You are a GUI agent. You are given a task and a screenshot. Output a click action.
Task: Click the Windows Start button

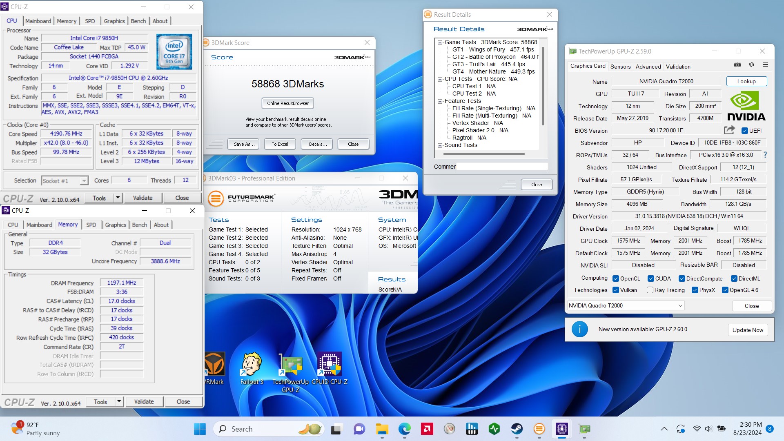(200, 429)
